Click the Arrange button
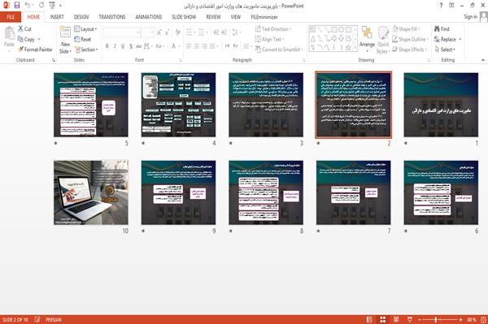This screenshot has width=488, height=324. [x=367, y=39]
